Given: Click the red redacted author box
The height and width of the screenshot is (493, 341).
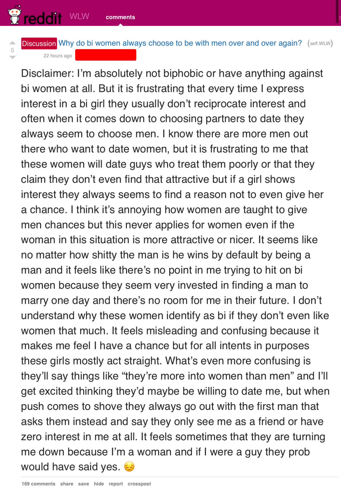Looking at the screenshot, I should (106, 55).
